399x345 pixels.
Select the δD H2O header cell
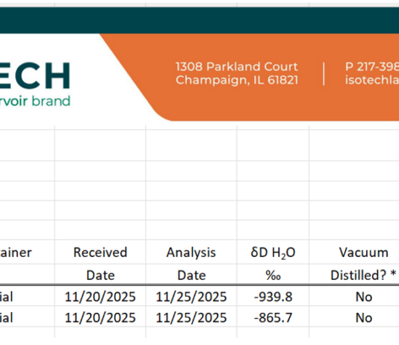click(273, 252)
